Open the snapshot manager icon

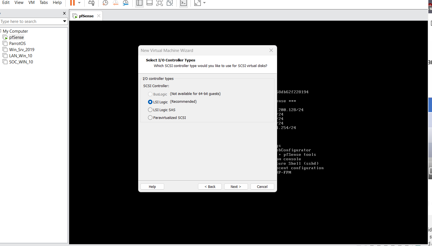coord(126,3)
